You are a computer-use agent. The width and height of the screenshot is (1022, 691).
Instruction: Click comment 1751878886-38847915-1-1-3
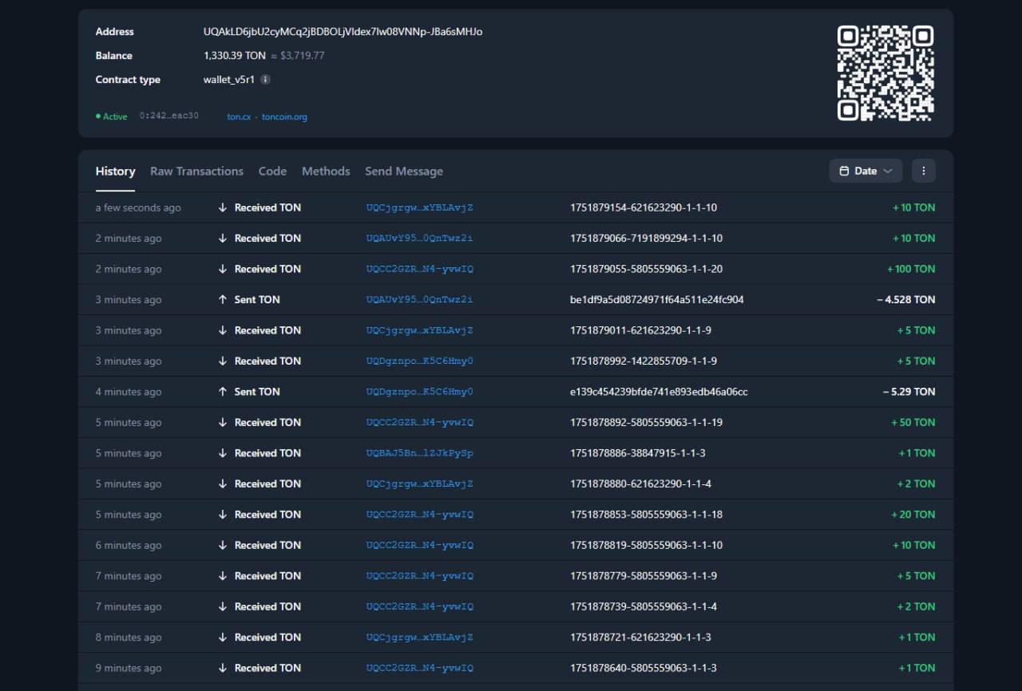pyautogui.click(x=638, y=453)
